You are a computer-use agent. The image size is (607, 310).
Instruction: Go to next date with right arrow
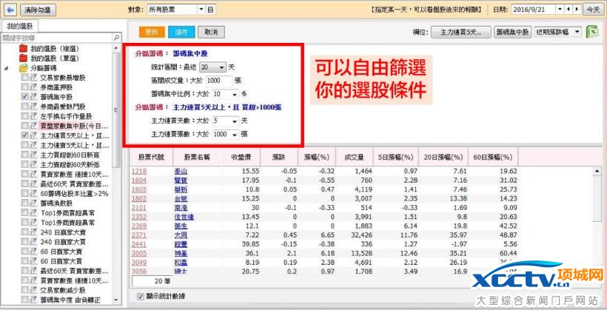point(576,10)
